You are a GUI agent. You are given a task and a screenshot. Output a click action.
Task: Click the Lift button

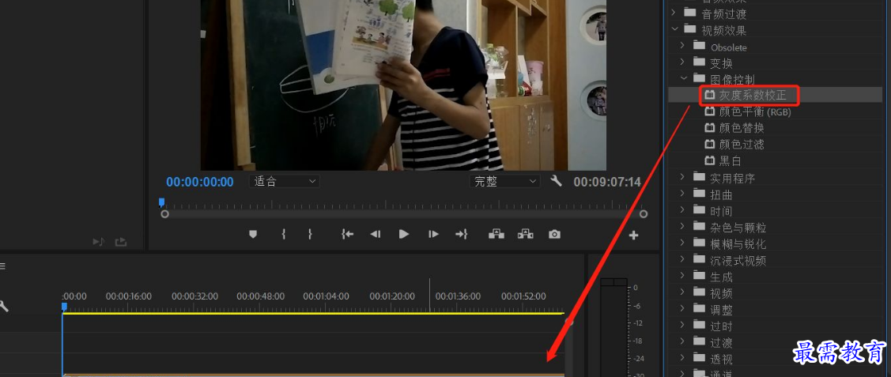pyautogui.click(x=496, y=234)
